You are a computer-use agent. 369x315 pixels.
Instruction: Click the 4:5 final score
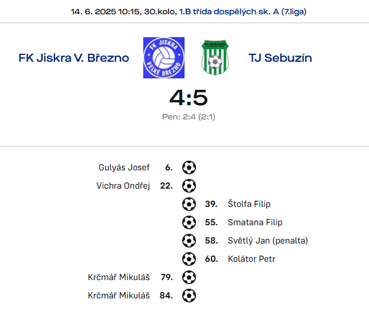click(189, 98)
